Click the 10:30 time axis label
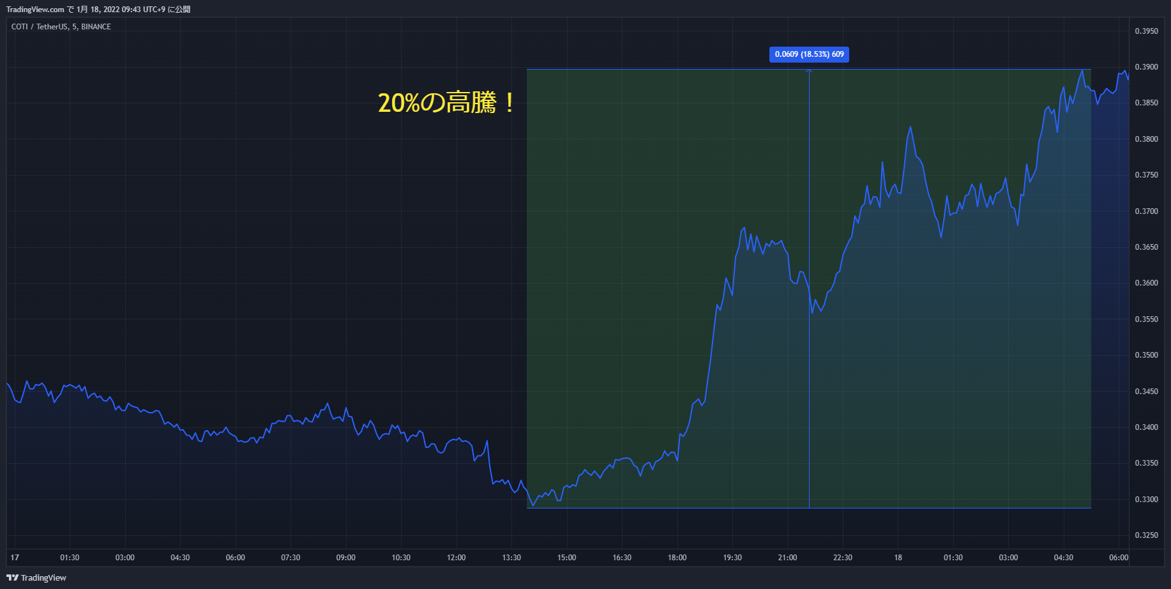Image resolution: width=1171 pixels, height=589 pixels. [x=401, y=558]
